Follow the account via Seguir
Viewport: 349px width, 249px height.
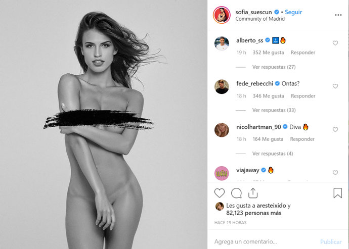(293, 12)
